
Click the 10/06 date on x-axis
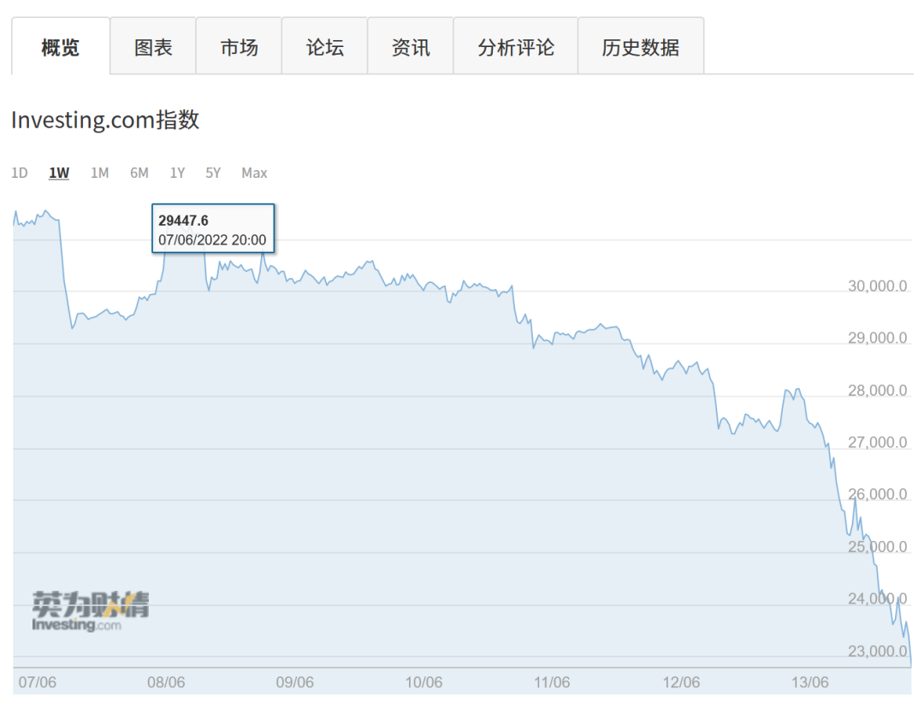click(x=423, y=682)
